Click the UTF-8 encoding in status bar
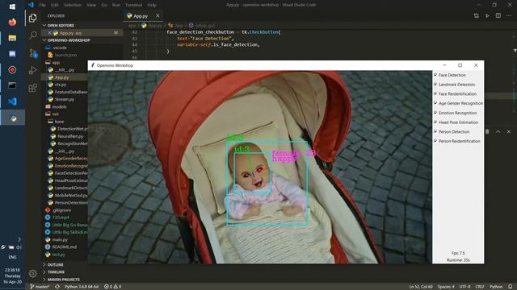 (x=465, y=287)
